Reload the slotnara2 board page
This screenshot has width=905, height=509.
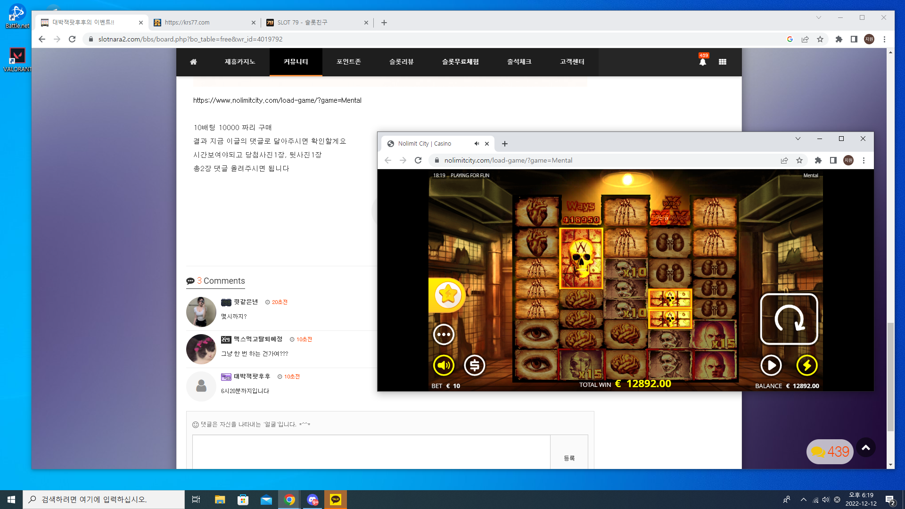72,39
